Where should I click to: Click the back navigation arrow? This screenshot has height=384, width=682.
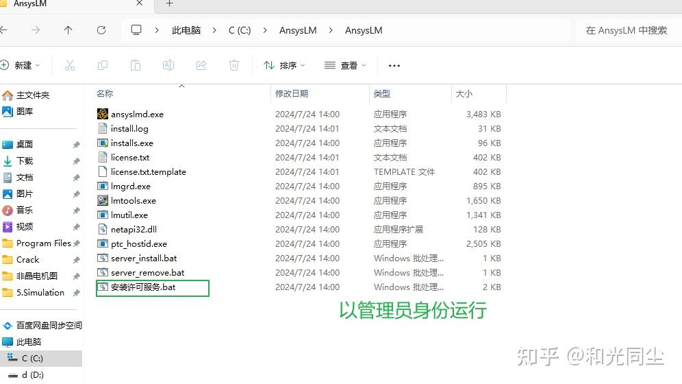pyautogui.click(x=3, y=30)
